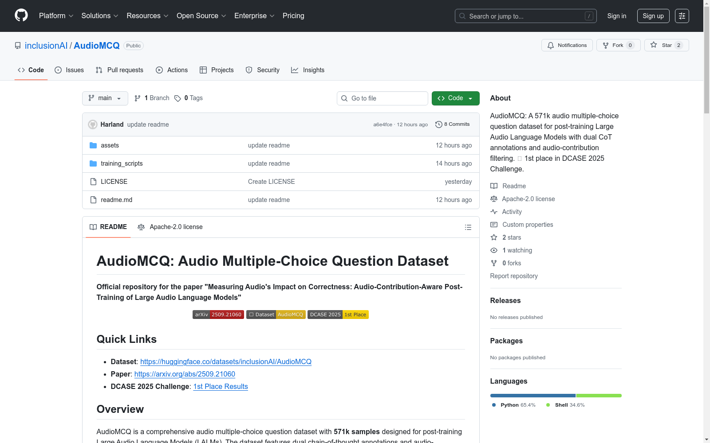The image size is (710, 443).
Task: Click the Report repository link
Action: tap(514, 276)
